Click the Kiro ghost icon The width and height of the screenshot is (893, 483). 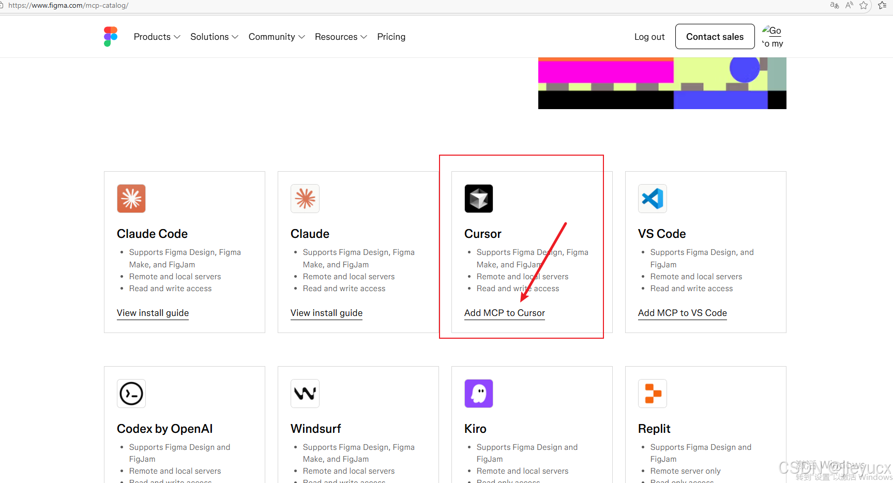point(479,394)
